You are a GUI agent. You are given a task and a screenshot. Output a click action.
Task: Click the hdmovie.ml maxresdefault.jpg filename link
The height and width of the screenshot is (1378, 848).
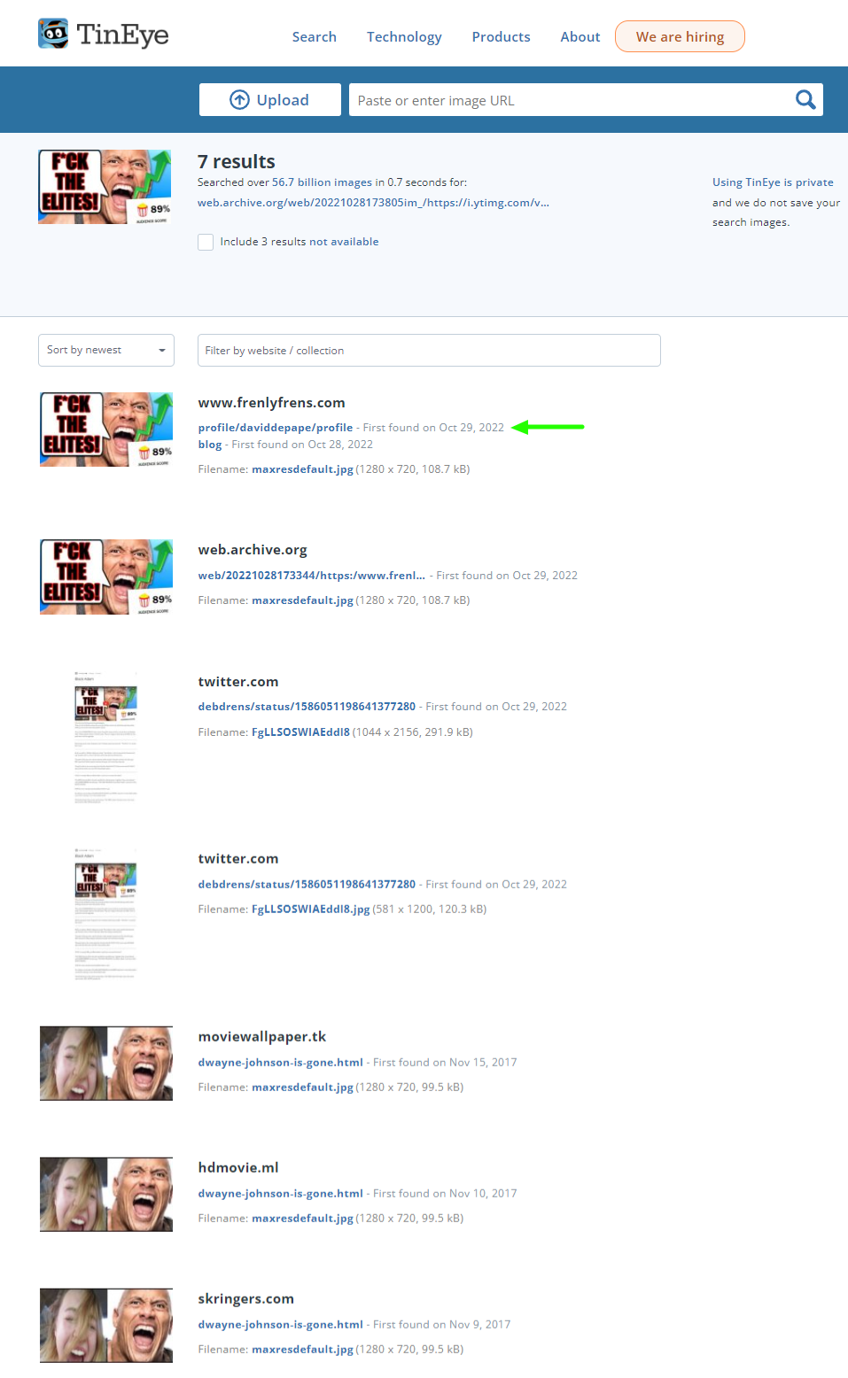click(x=302, y=1219)
